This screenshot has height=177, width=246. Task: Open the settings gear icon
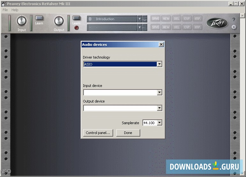click(x=234, y=27)
